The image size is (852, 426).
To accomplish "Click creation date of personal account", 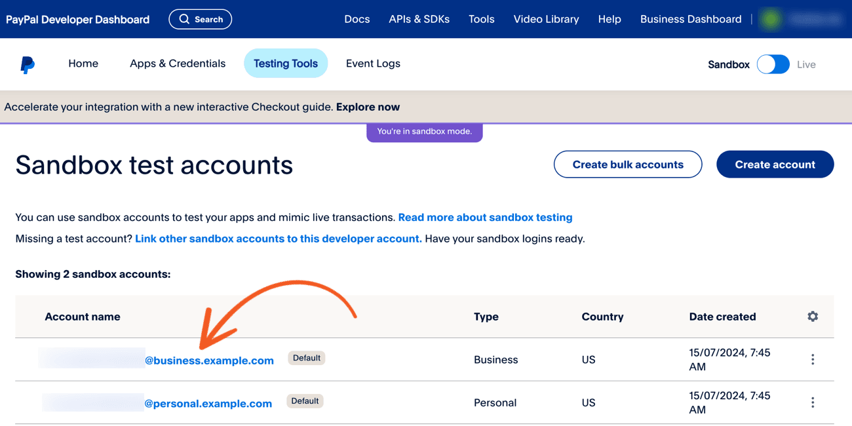I will pos(729,402).
